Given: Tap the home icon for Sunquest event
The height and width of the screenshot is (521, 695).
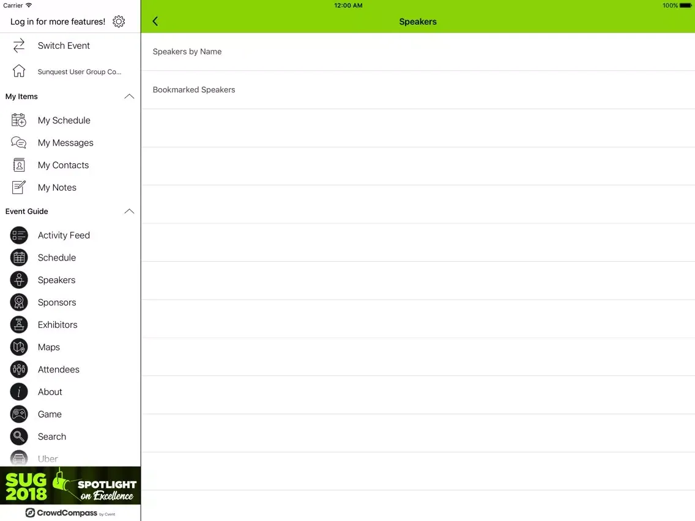Looking at the screenshot, I should click(x=18, y=71).
